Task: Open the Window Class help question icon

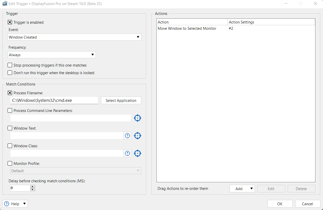Action: click(127, 153)
